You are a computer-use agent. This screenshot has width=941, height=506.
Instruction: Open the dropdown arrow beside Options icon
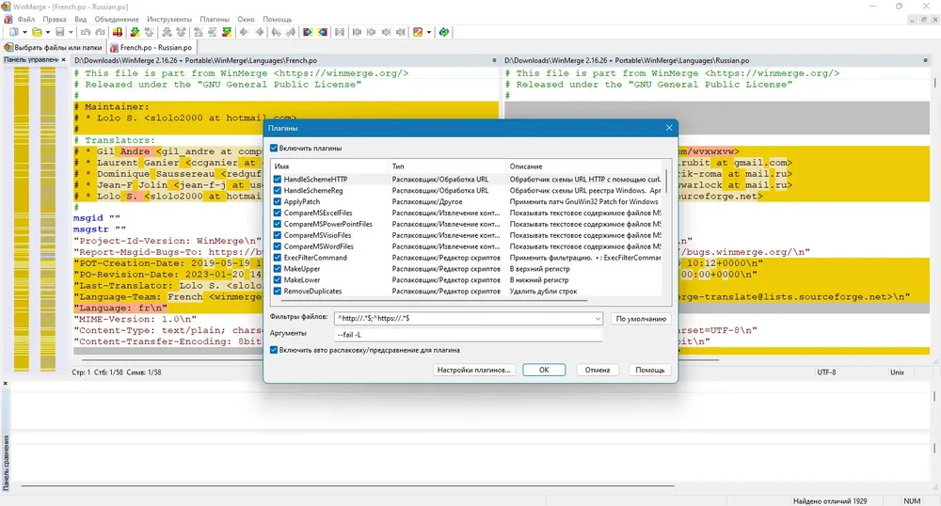(x=429, y=32)
